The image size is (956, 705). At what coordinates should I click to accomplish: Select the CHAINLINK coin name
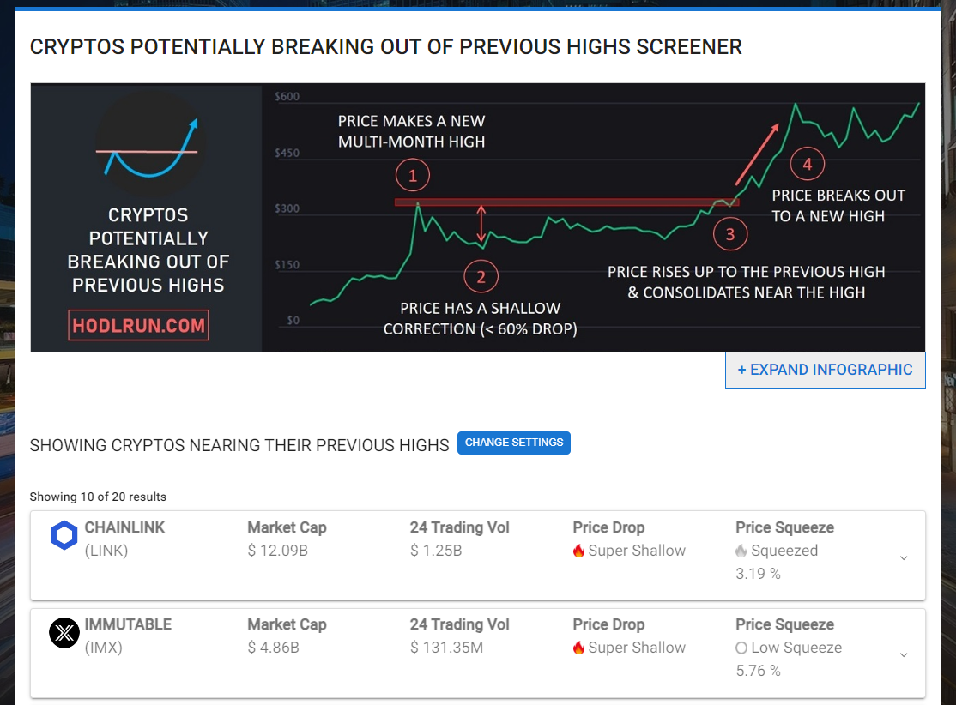124,527
